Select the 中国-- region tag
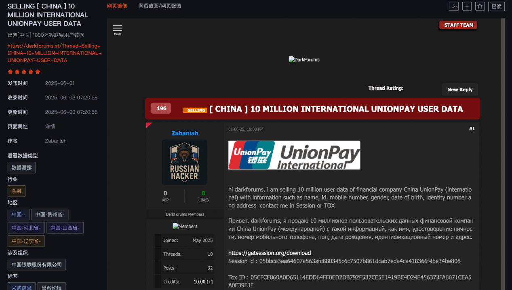512x290 pixels. click(19, 214)
